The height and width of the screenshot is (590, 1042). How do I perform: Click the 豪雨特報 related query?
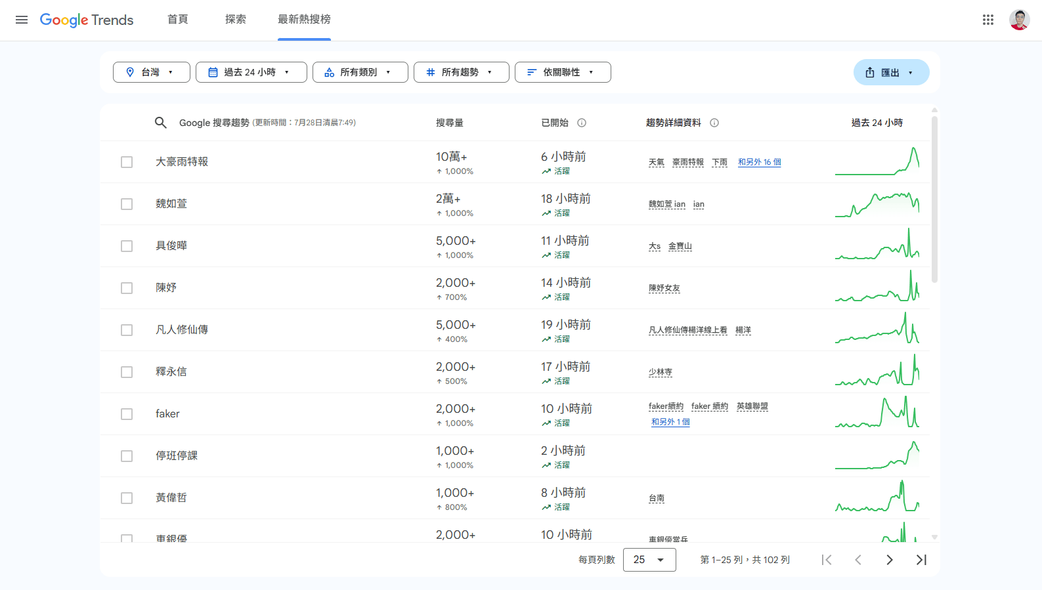point(688,162)
